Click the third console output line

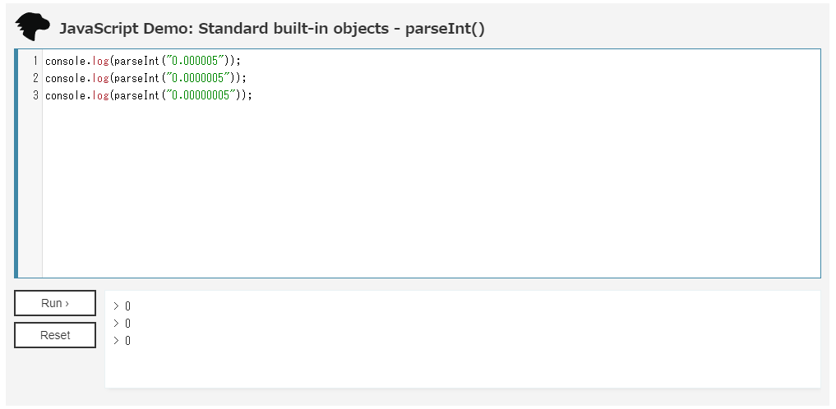[x=122, y=340]
